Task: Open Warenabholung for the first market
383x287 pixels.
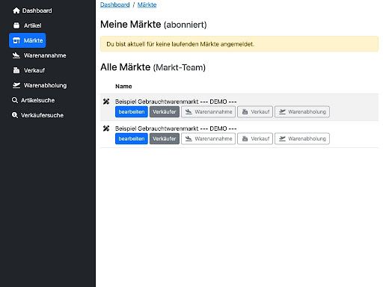Action: (302, 112)
